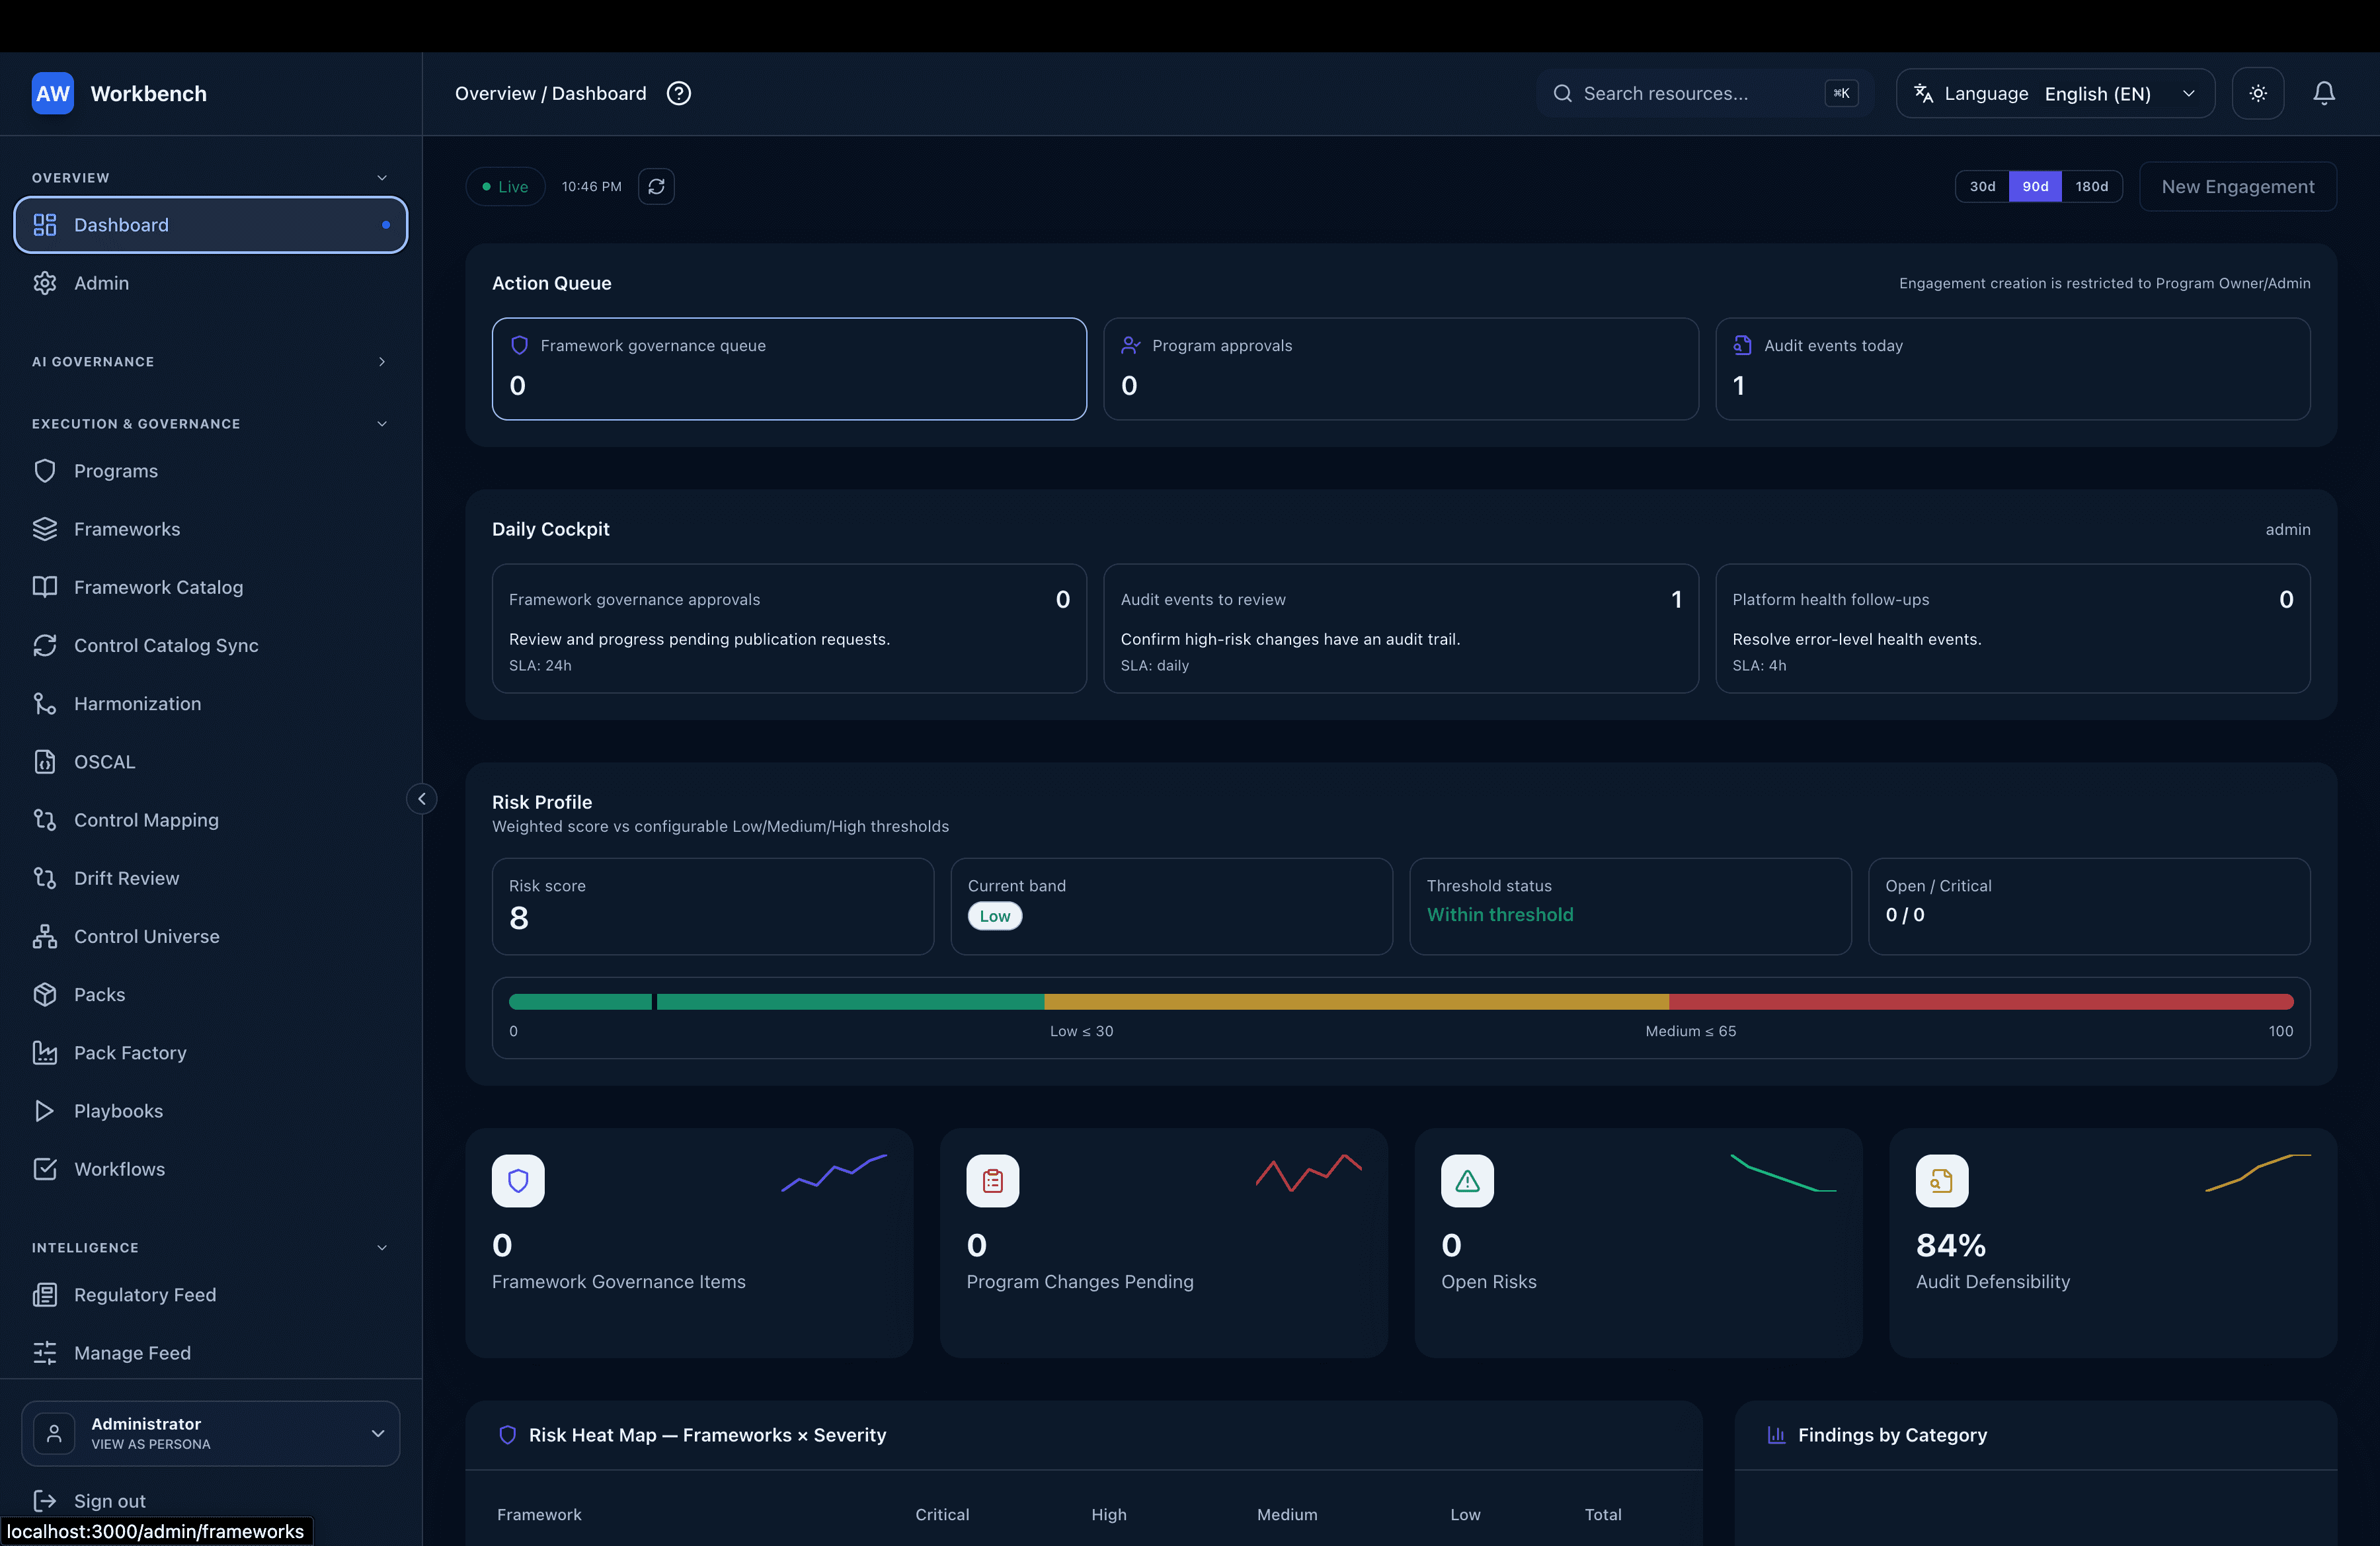Click the Playbooks play icon
The height and width of the screenshot is (1546, 2380).
click(45, 1110)
